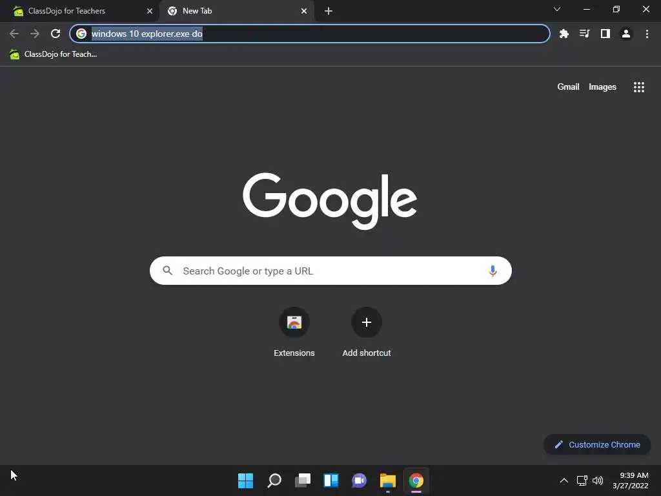The height and width of the screenshot is (496, 661).
Task: Open File Explorer from the taskbar
Action: (x=387, y=480)
